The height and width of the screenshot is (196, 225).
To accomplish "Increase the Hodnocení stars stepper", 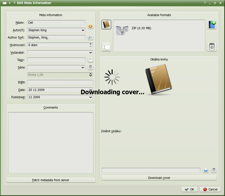I will 90,44.
